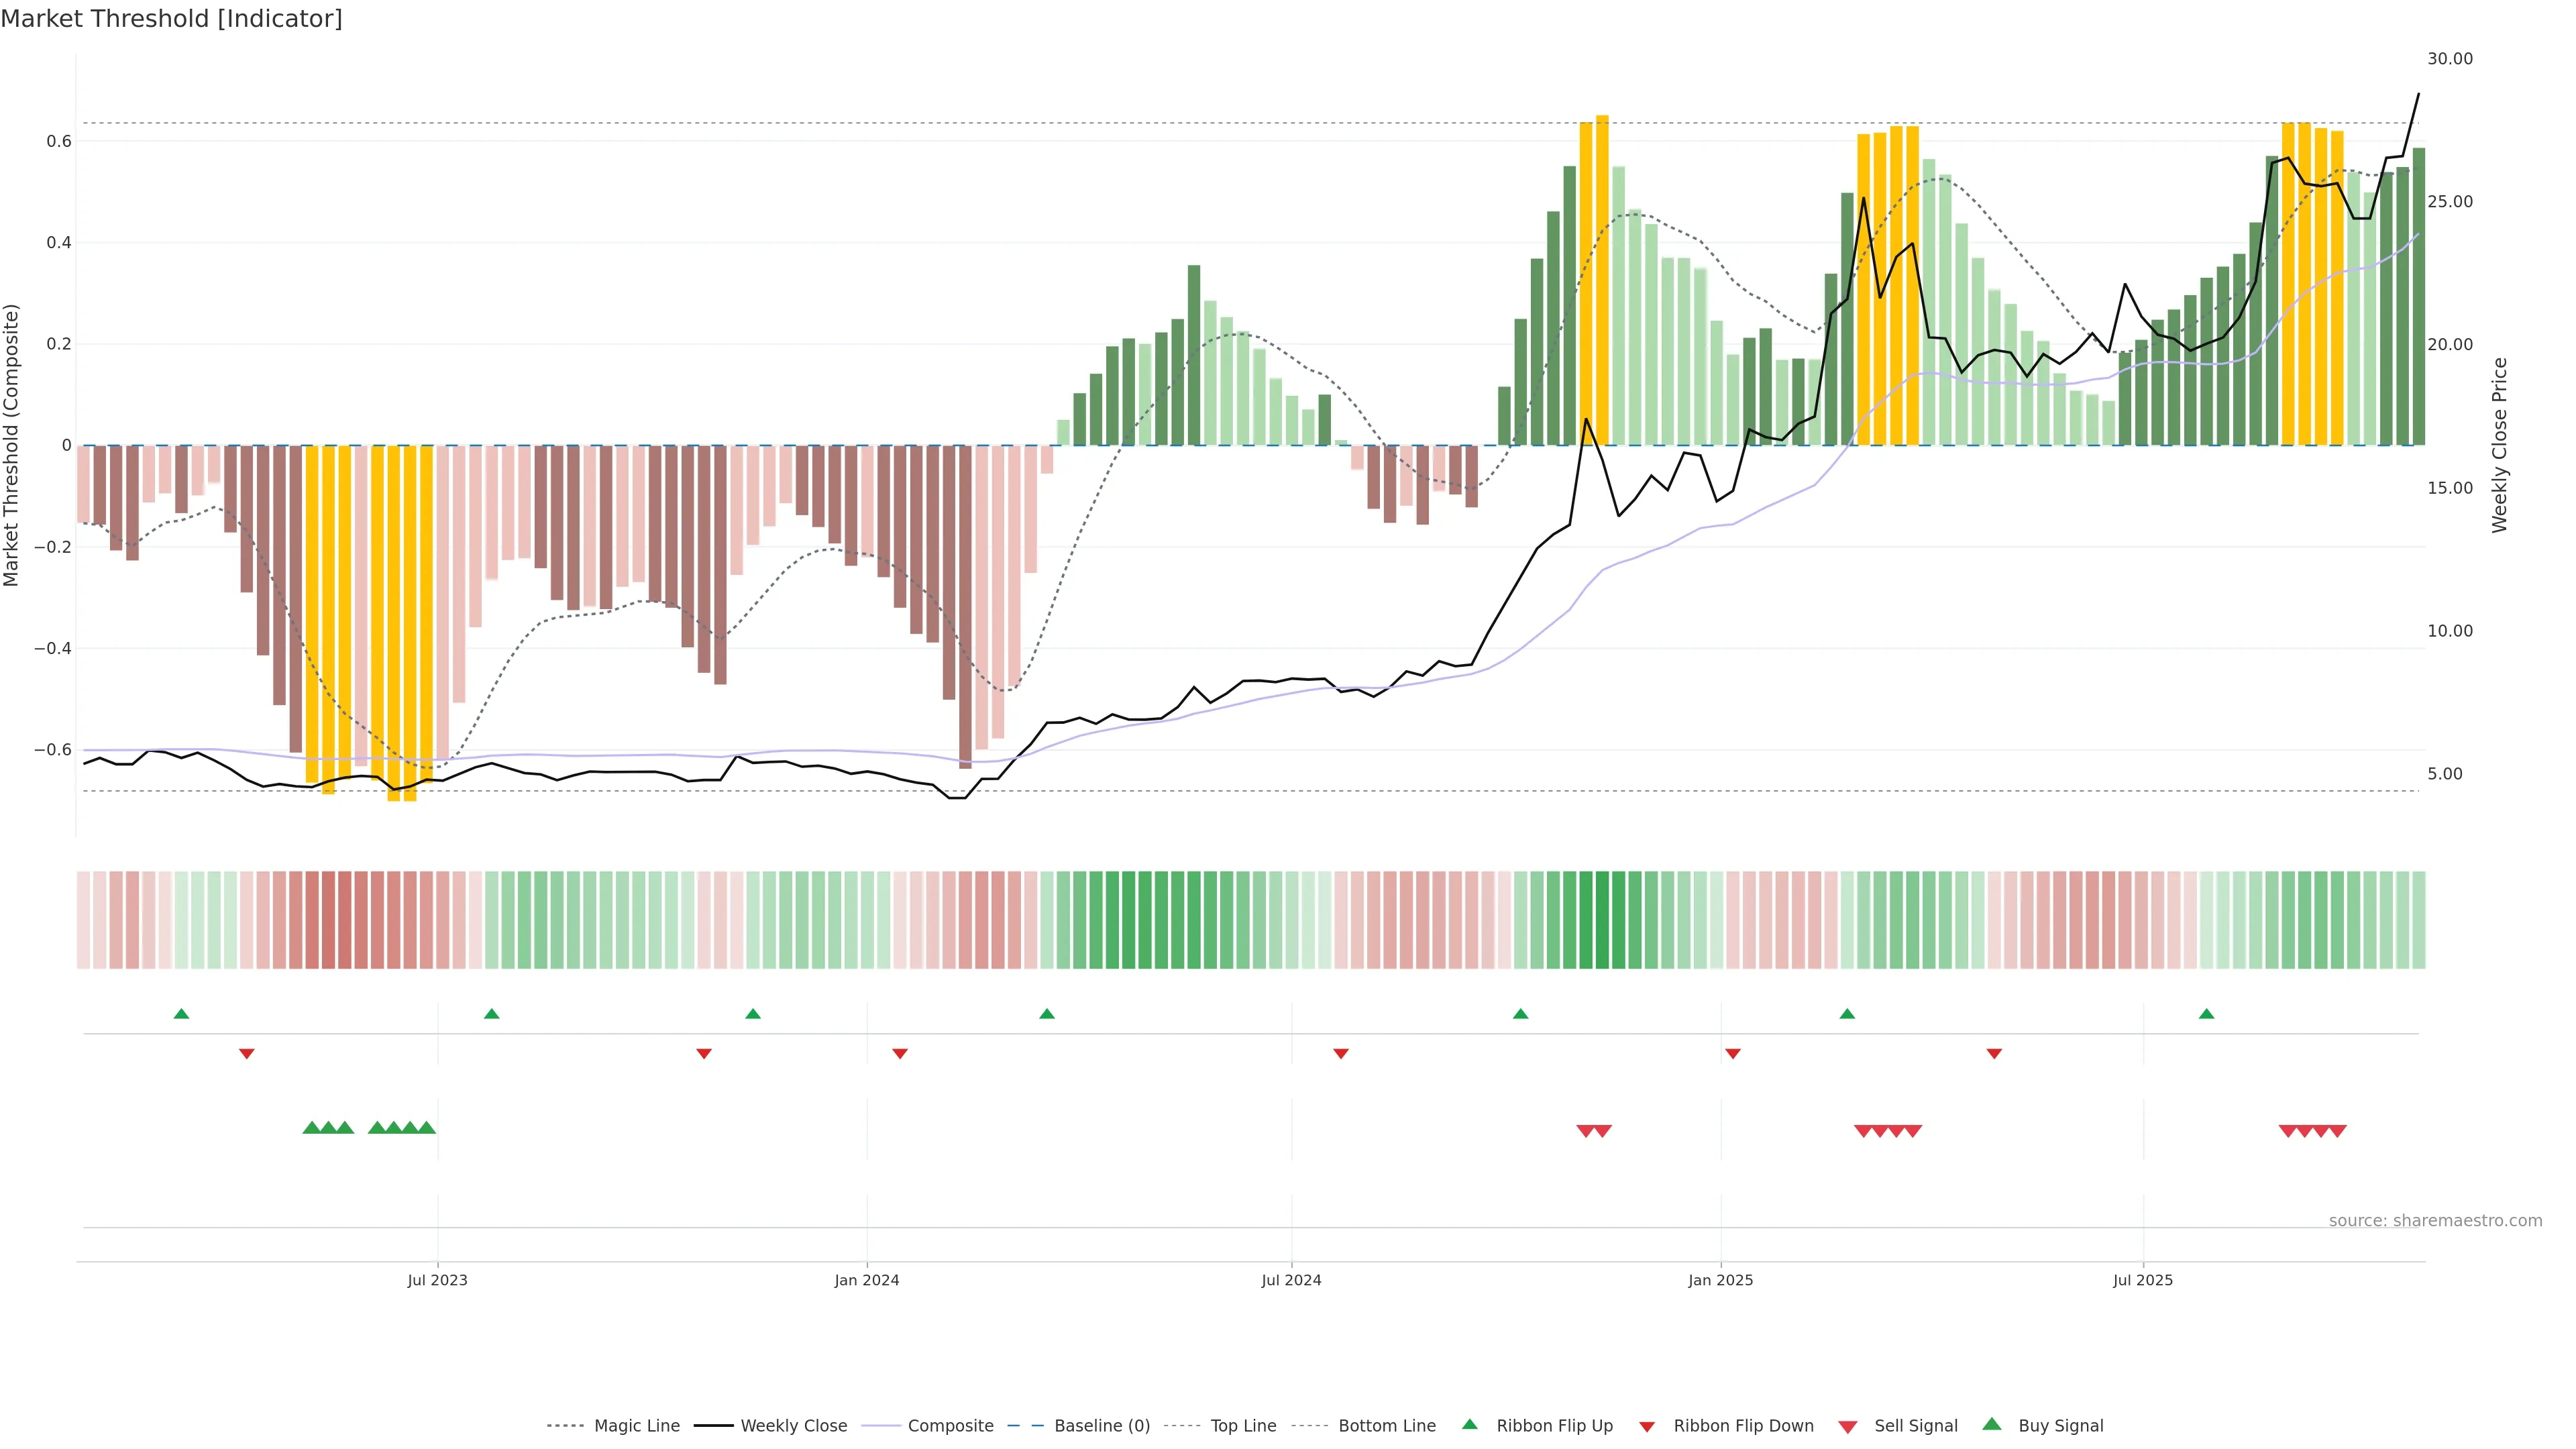Click the Weekly Close Price axis title
Screen dimensions: 2576x1449
click(2499, 445)
